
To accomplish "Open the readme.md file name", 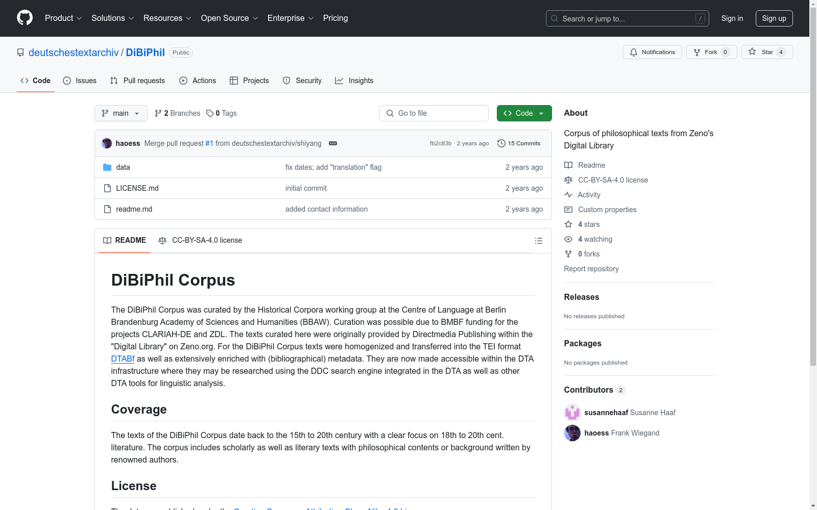I will tap(134, 209).
